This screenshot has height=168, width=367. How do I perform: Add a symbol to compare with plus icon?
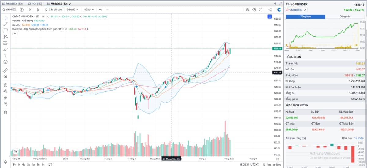tap(21, 10)
